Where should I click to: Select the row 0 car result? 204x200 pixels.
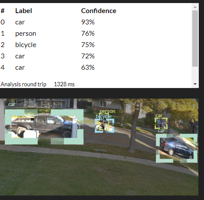pos(95,22)
